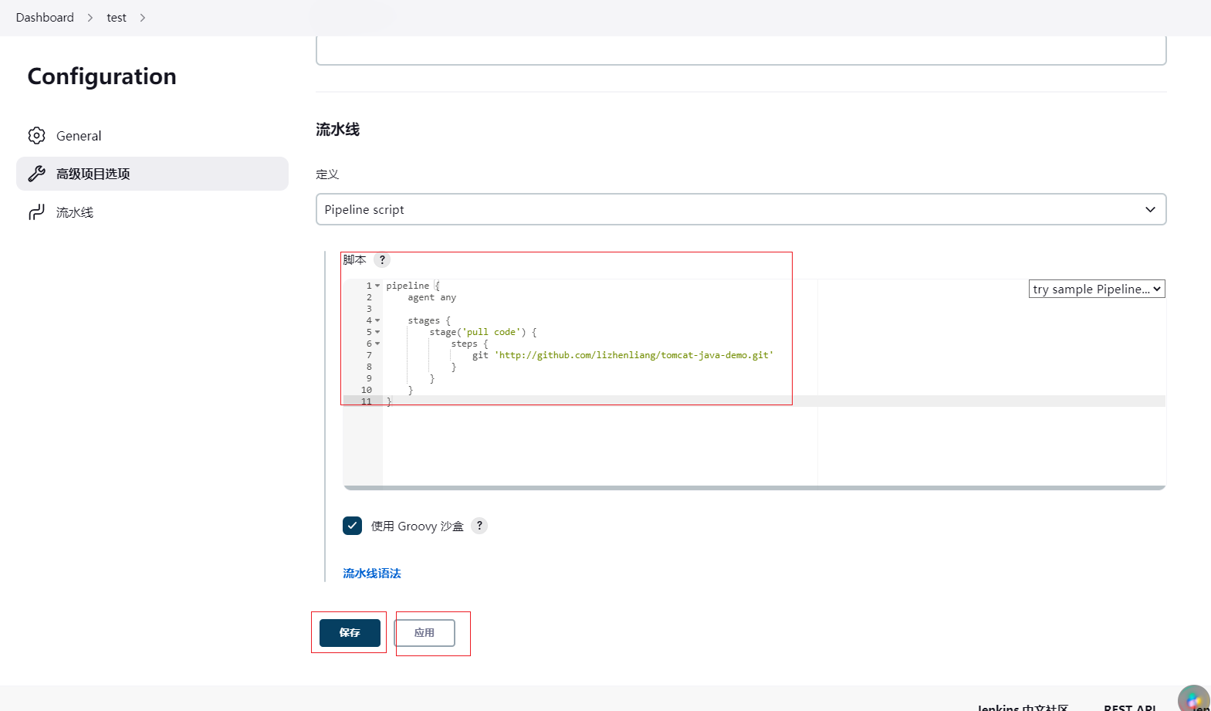Open the 流水线语法 link

click(x=372, y=574)
